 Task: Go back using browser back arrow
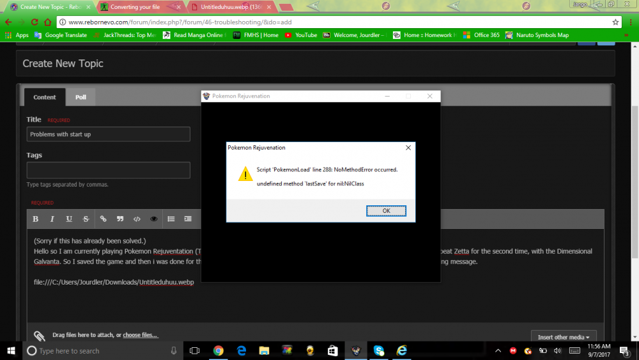coord(8,22)
